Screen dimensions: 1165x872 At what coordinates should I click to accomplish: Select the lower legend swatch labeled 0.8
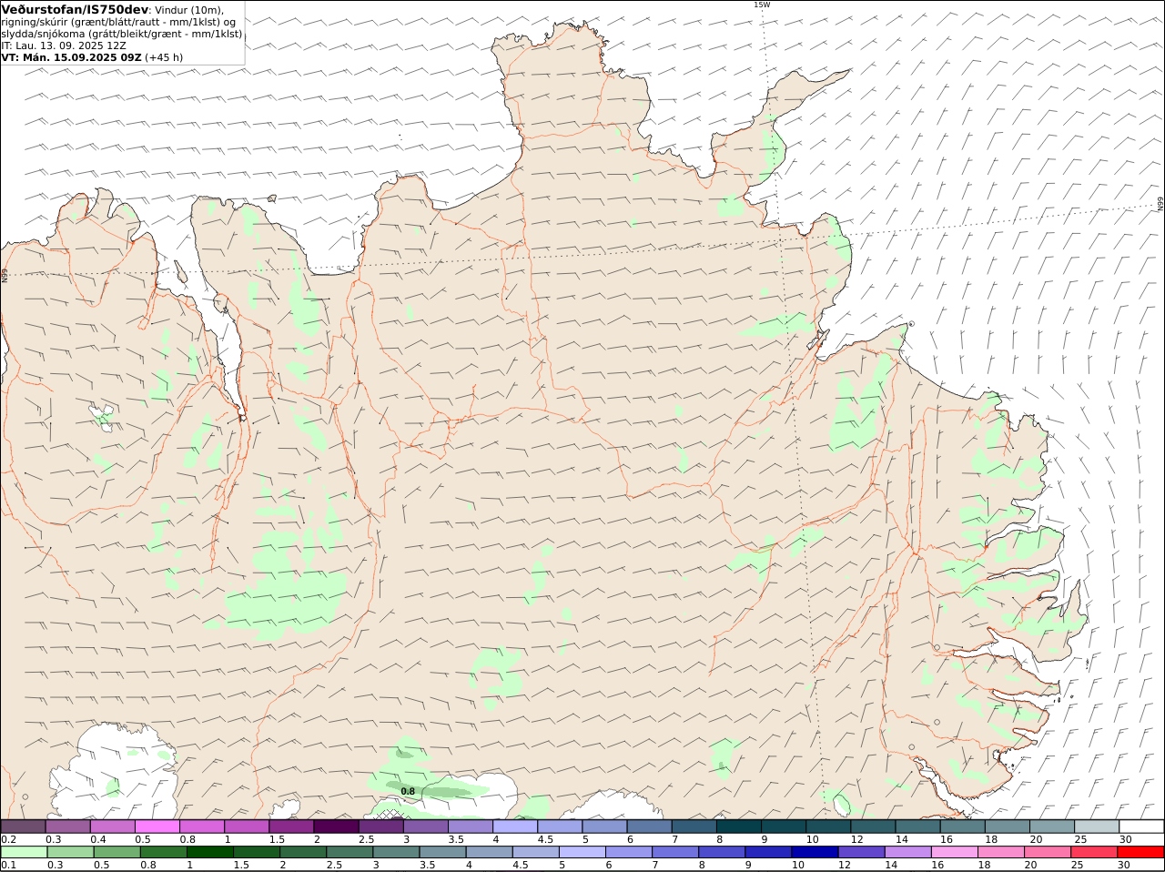(164, 853)
